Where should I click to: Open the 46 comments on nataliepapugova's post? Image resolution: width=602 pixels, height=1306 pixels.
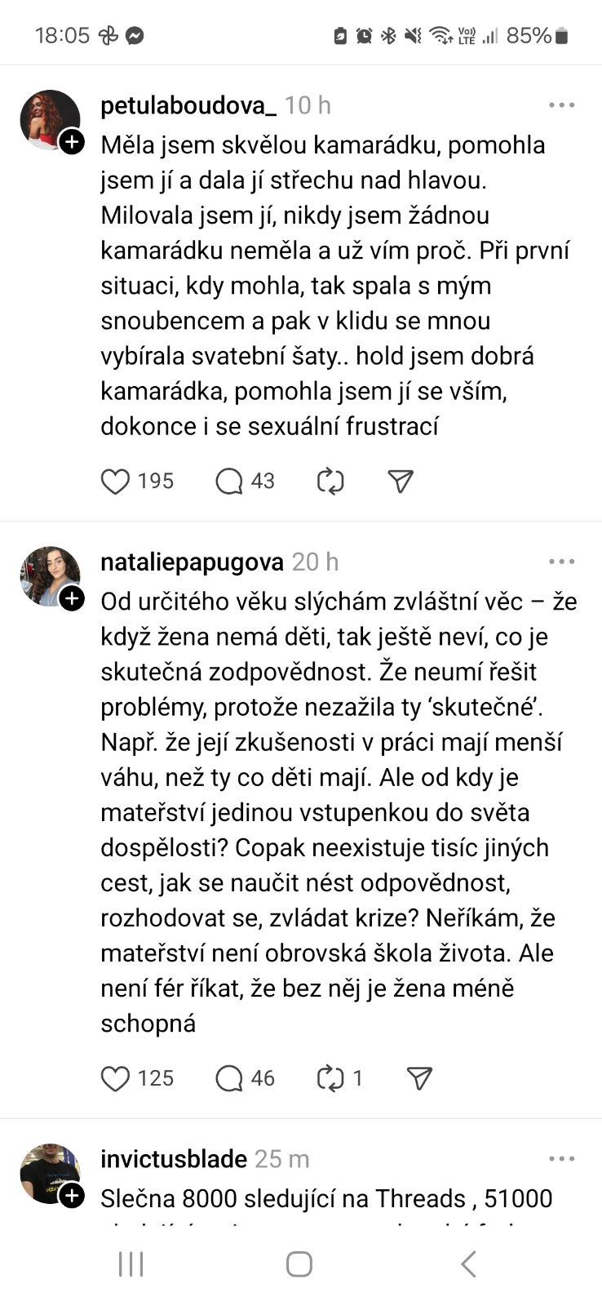229,1079
